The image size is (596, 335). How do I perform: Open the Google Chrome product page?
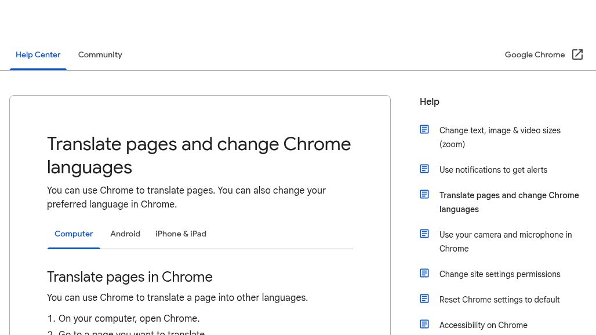pyautogui.click(x=535, y=54)
